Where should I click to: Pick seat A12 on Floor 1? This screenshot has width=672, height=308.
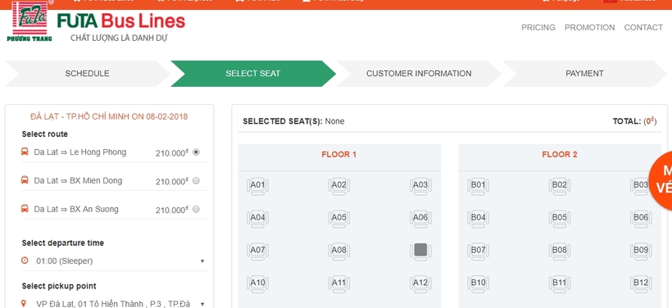(420, 283)
